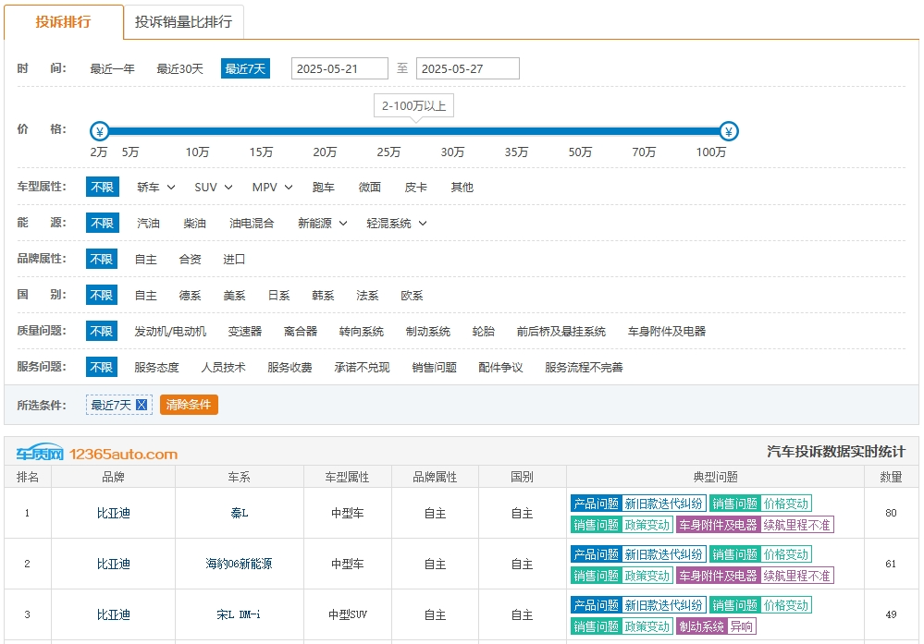
Task: Expand the 新能源 energy dropdown
Action: (322, 223)
